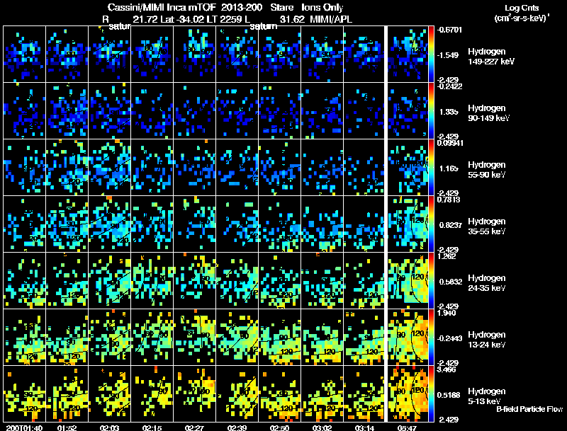Open the 13-24 keV panel at 02:50
This screenshot has width=567, height=431.
[x=279, y=338]
